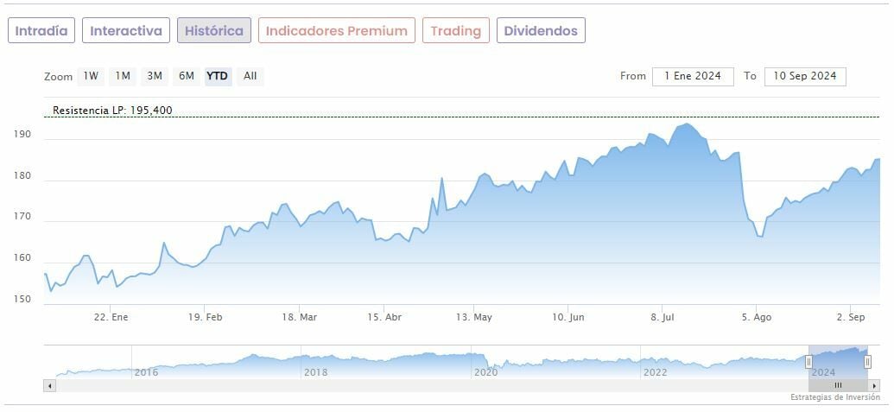Set zoom range to 1W

tap(91, 76)
